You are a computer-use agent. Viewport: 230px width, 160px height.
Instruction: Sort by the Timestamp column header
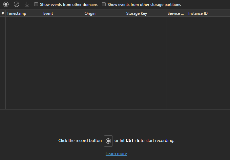coord(24,13)
